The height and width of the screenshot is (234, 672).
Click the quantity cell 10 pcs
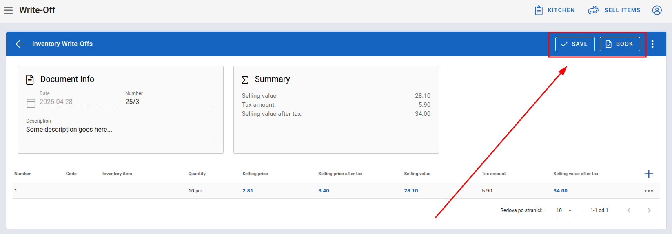pos(195,191)
